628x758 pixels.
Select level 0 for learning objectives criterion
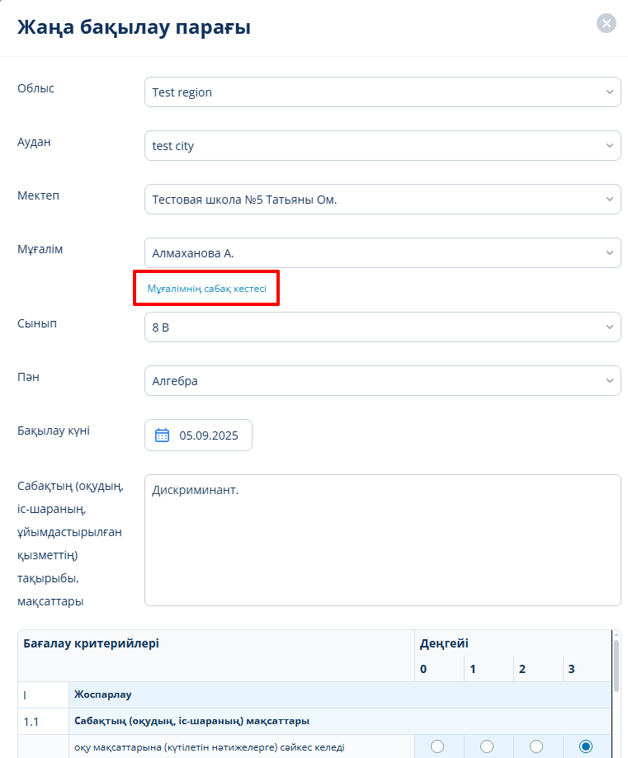click(437, 746)
